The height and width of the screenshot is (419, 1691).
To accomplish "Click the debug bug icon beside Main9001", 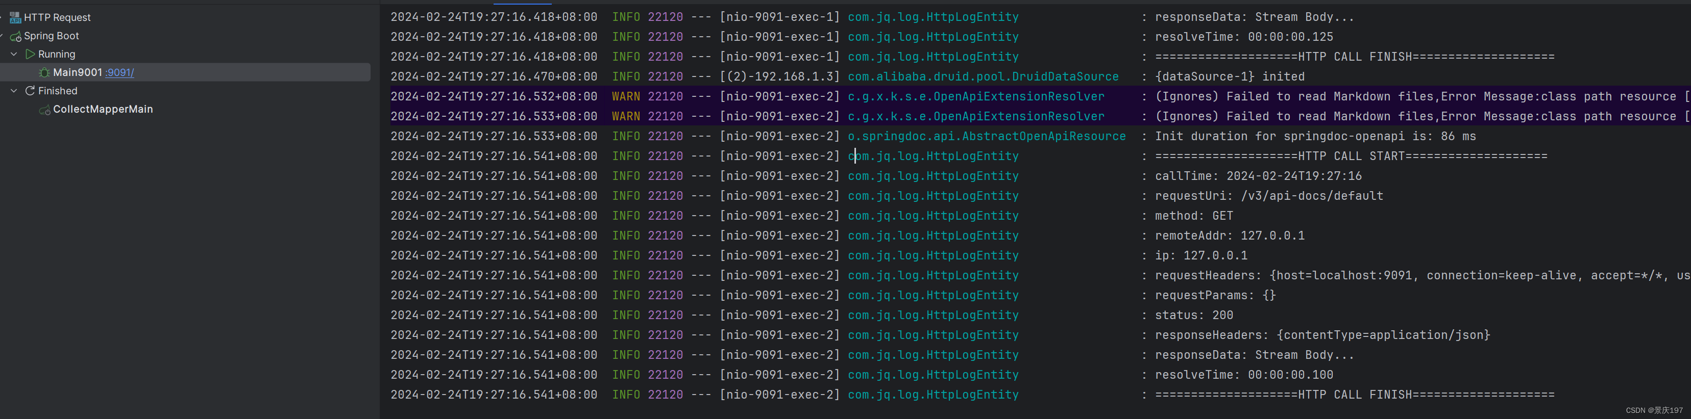I will pyautogui.click(x=44, y=73).
